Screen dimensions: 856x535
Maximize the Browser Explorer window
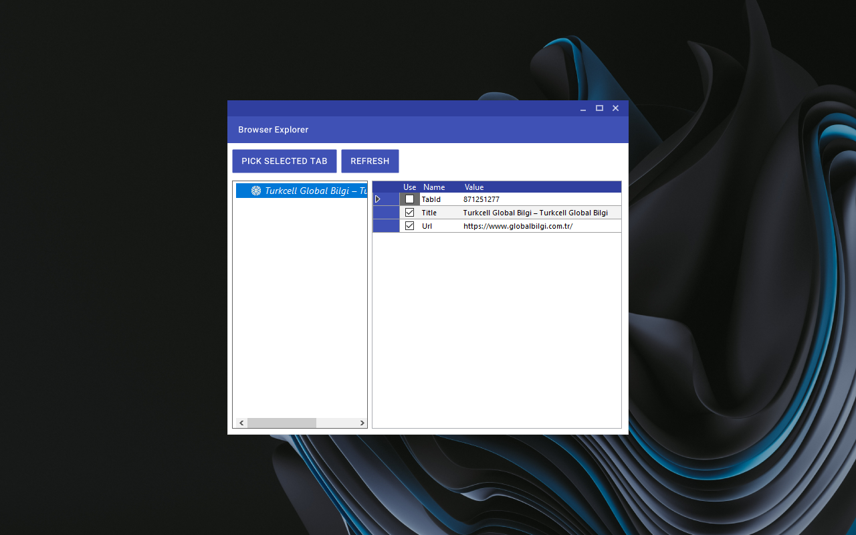599,108
